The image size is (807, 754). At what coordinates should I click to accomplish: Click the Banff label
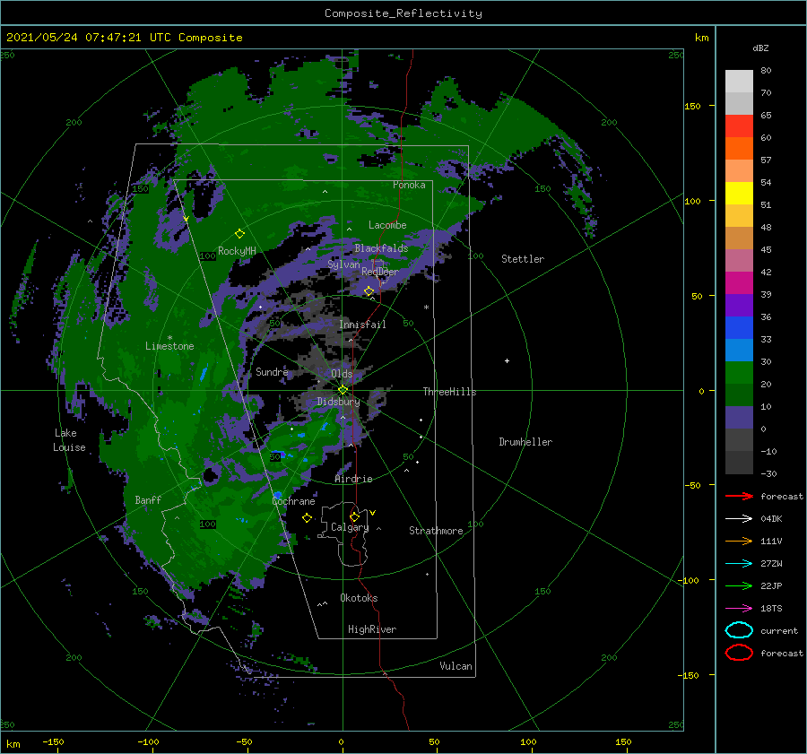(x=148, y=499)
